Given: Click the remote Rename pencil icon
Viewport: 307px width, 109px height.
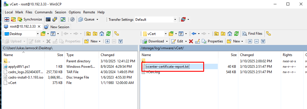Looking at the screenshot, I should (197, 41).
